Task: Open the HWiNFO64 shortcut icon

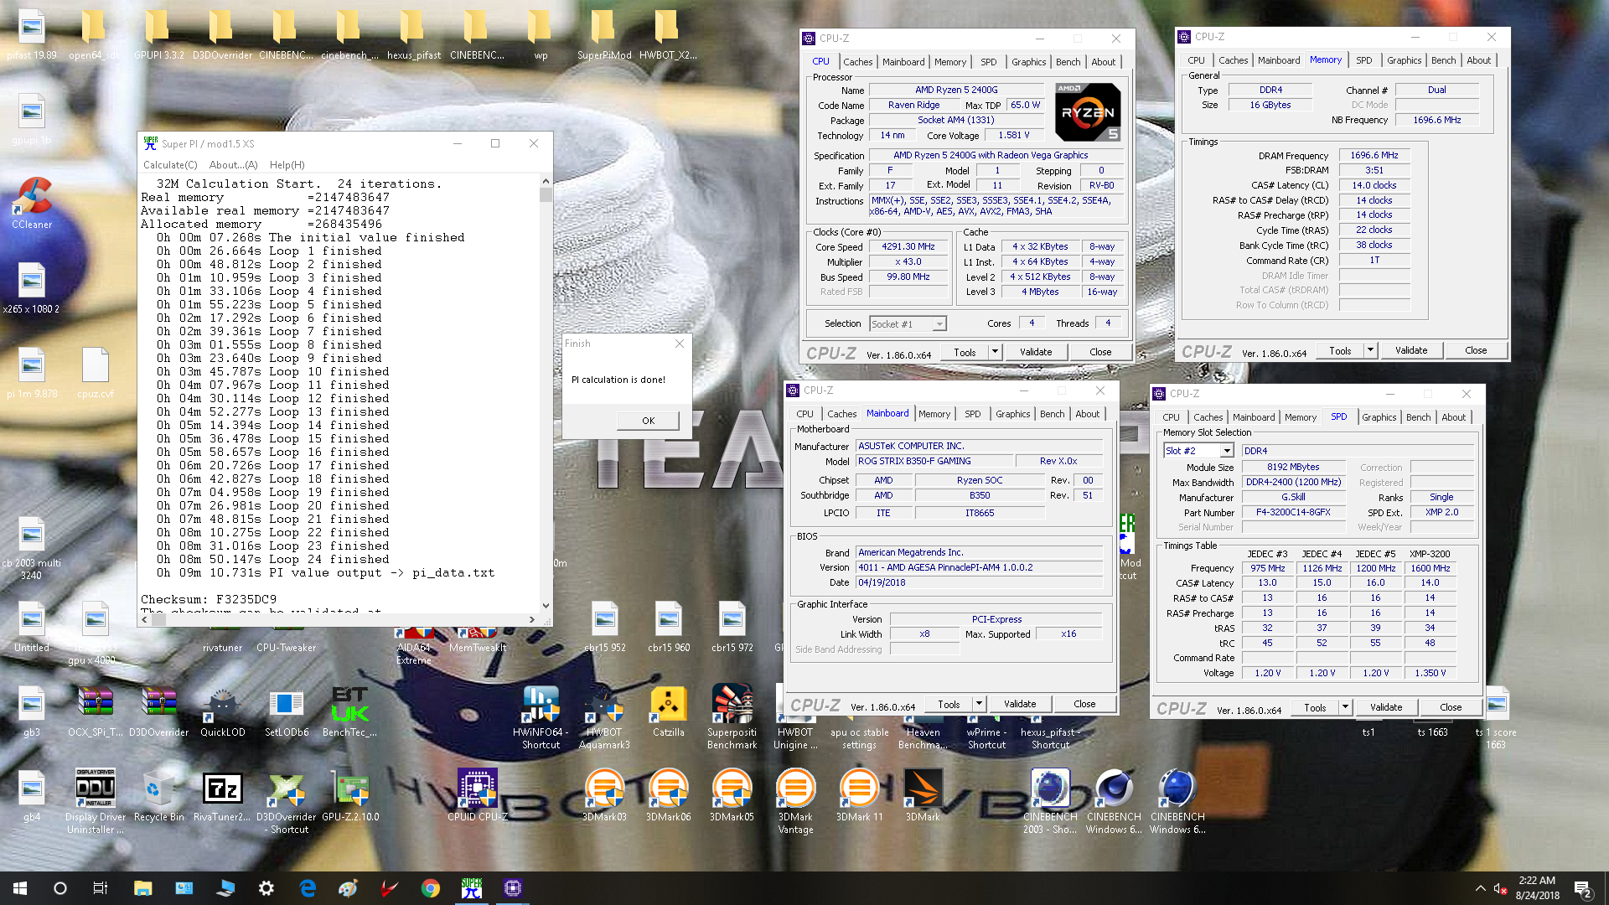Action: point(541,716)
